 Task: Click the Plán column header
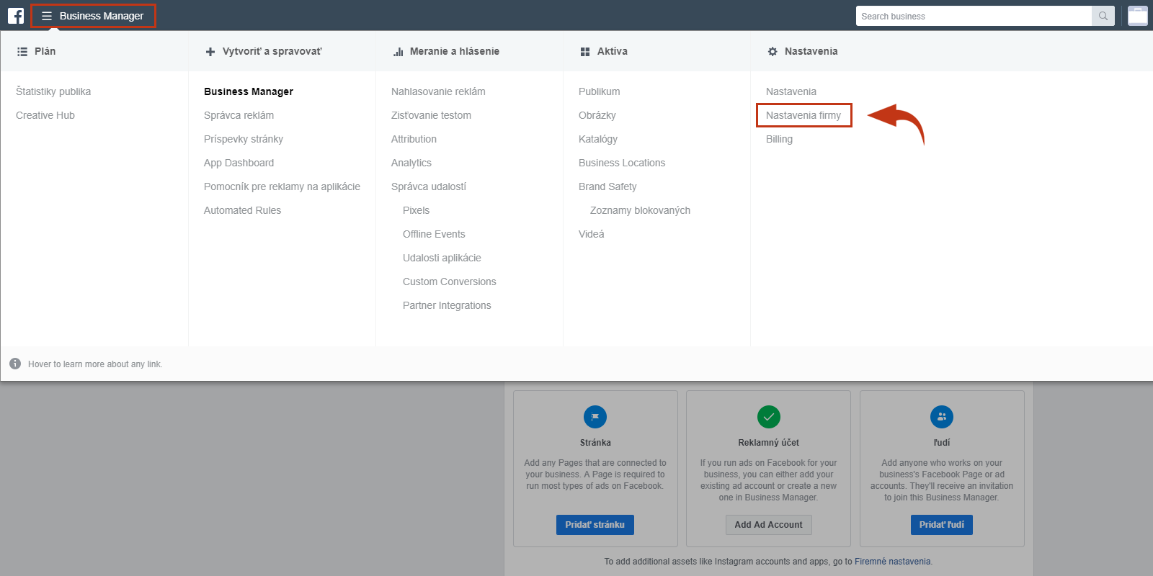click(x=45, y=51)
